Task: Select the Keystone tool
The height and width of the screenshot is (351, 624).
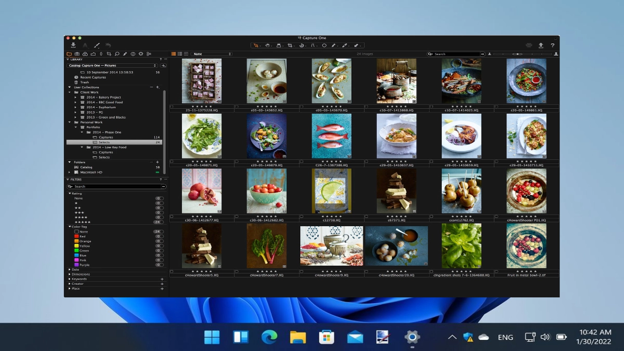Action: [313, 45]
